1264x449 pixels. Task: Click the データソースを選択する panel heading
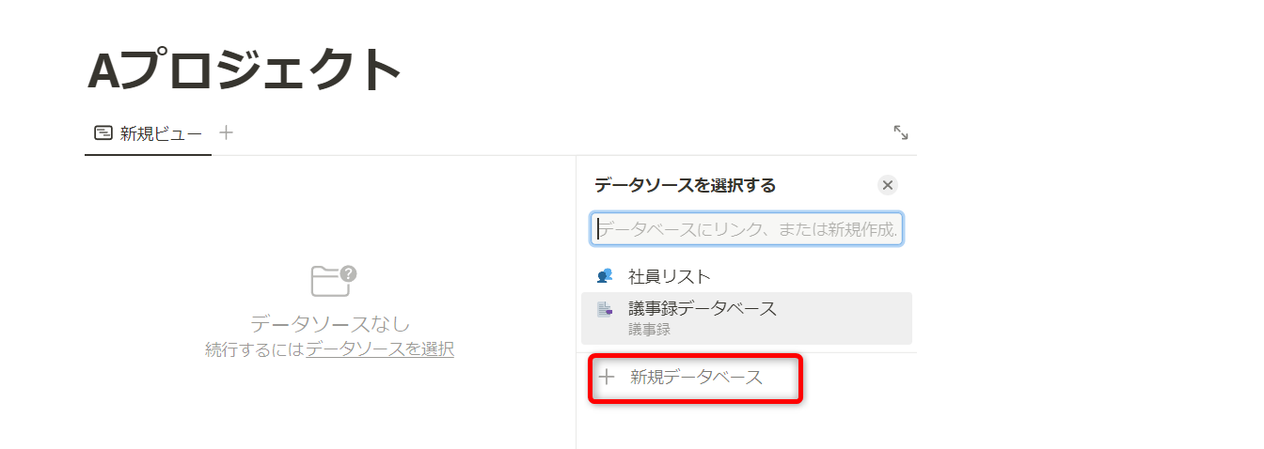pyautogui.click(x=685, y=185)
